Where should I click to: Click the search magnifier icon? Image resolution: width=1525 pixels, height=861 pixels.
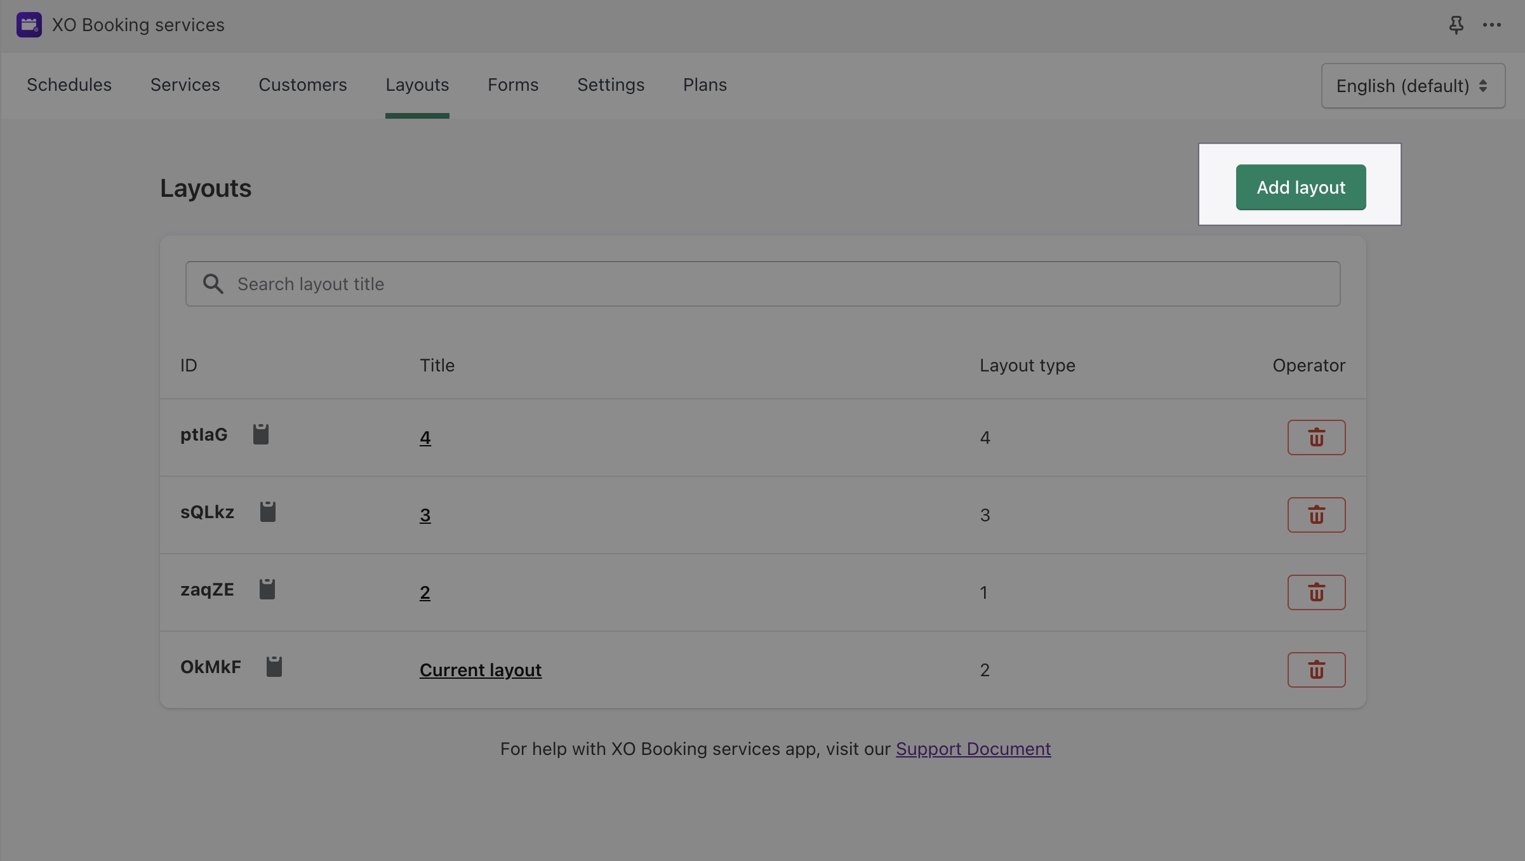pyautogui.click(x=213, y=284)
